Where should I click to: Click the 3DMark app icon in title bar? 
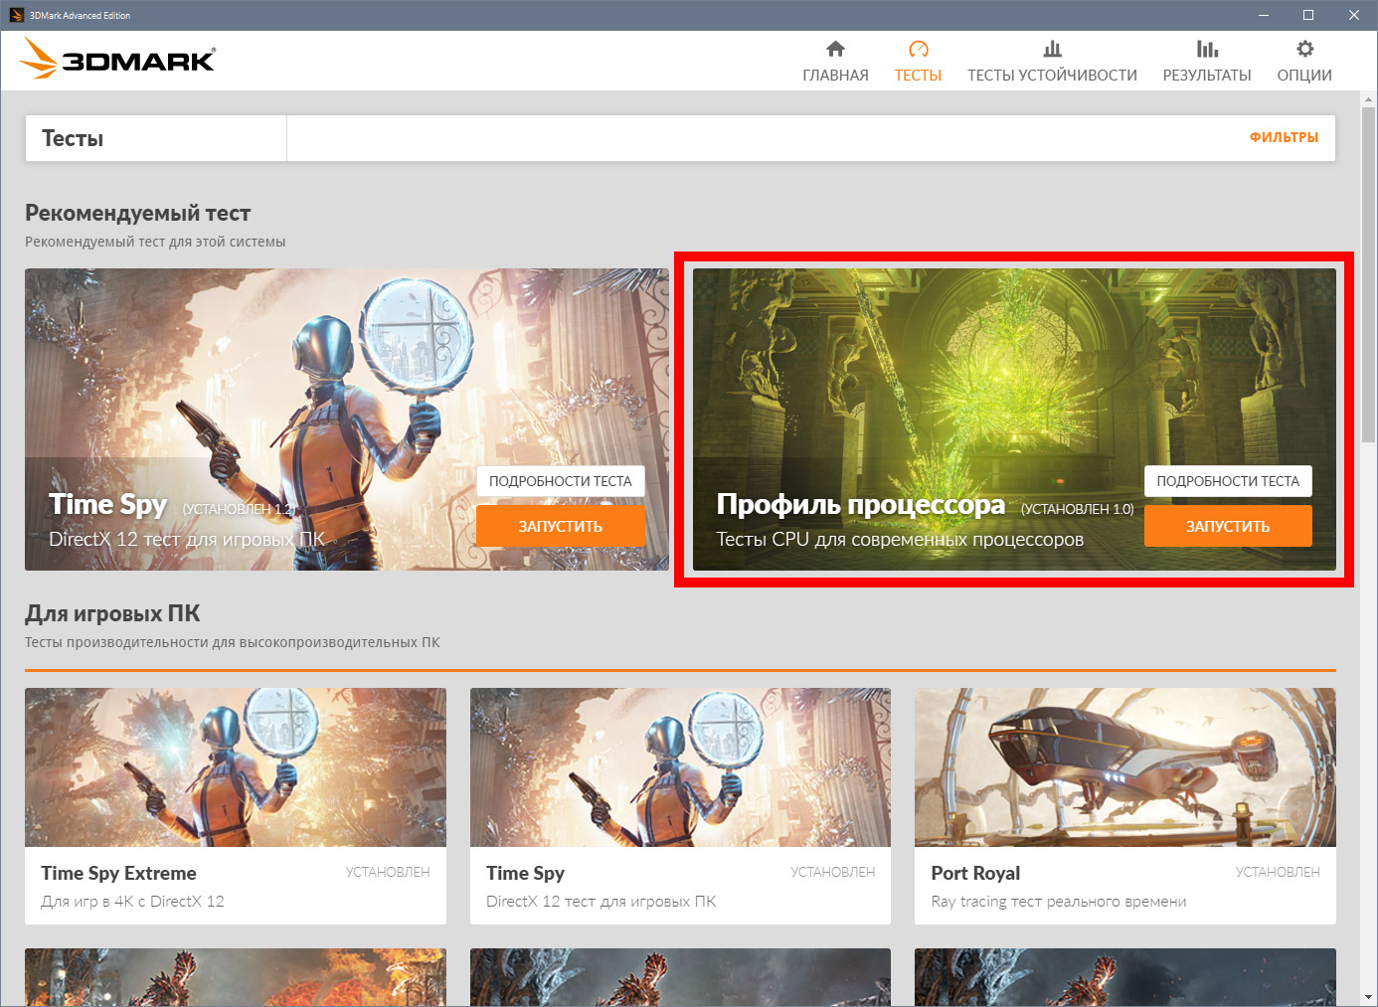click(16, 15)
